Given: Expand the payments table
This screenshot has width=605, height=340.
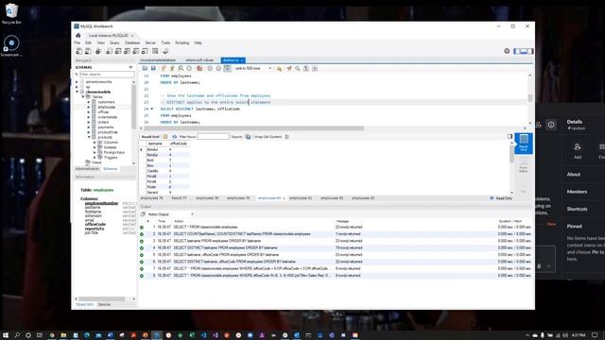Looking at the screenshot, I should (89, 127).
